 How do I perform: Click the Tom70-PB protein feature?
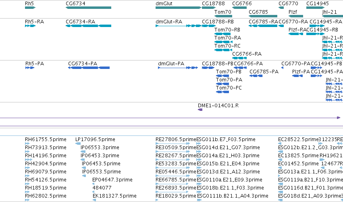[222, 76]
